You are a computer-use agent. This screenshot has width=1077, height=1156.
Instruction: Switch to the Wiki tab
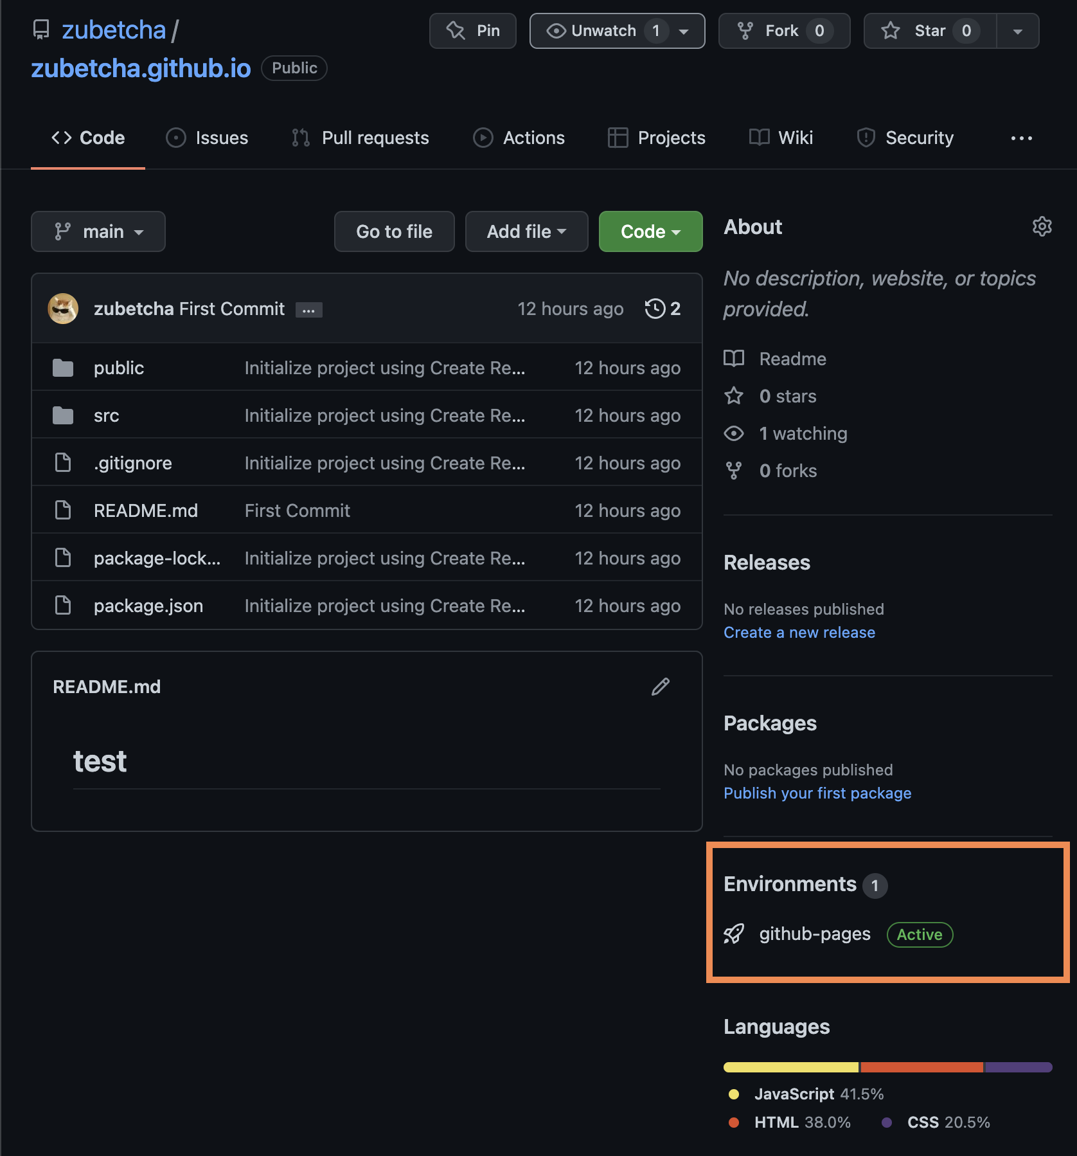(x=781, y=138)
